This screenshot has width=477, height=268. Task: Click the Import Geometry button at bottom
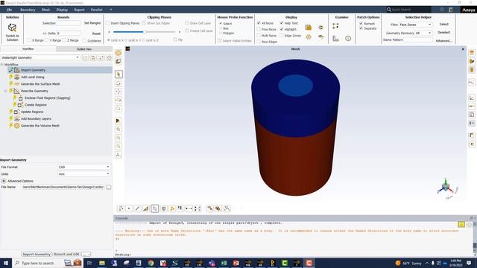[x=37, y=254]
